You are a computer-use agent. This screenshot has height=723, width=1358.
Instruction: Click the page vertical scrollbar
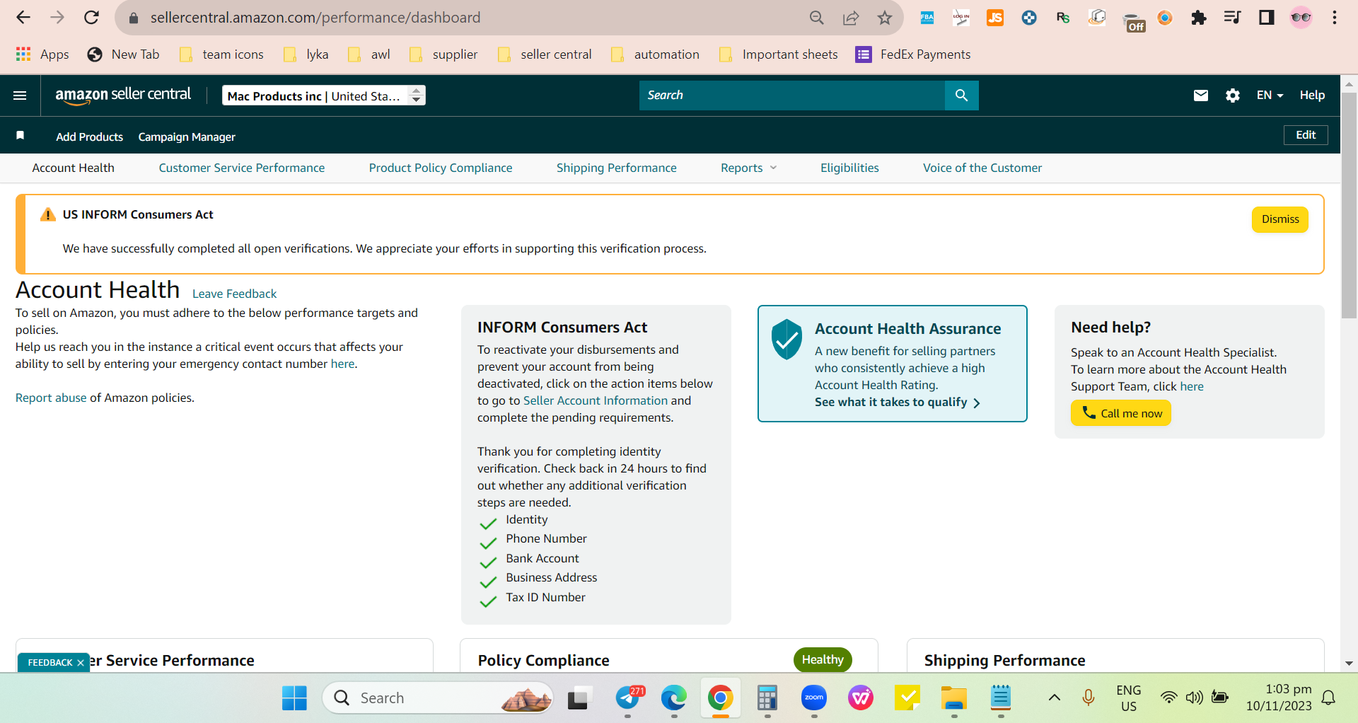point(1349,205)
